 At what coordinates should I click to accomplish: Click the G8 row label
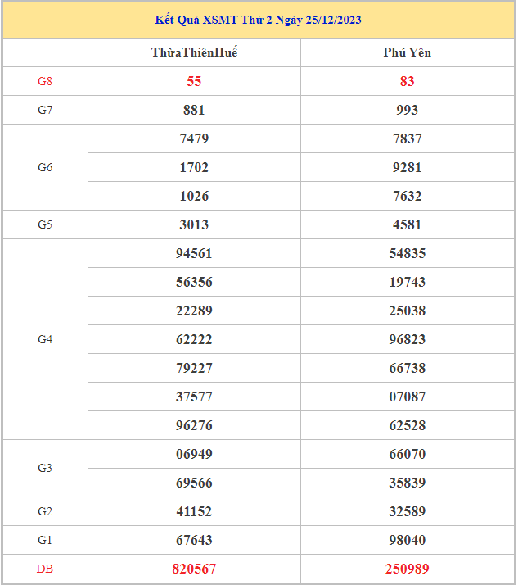[x=45, y=81]
